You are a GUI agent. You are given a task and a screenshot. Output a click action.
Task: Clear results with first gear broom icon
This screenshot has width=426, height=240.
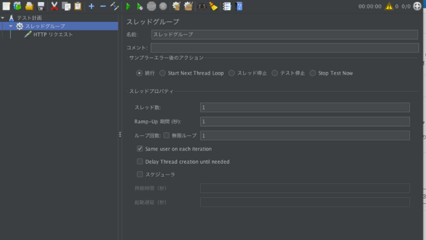(x=176, y=6)
